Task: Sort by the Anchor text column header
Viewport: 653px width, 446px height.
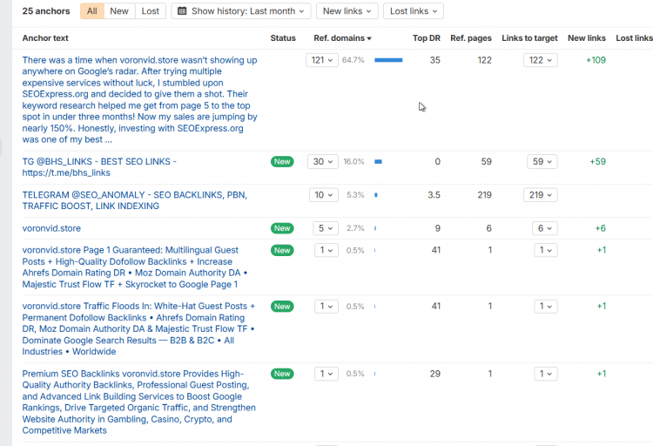Action: coord(45,38)
